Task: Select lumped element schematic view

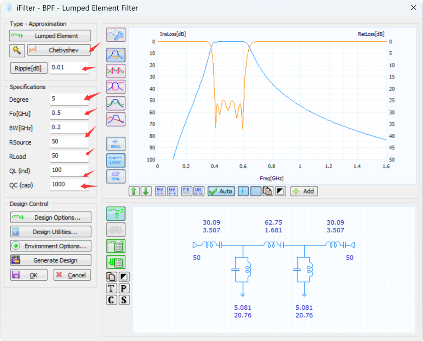Action: click(x=116, y=214)
